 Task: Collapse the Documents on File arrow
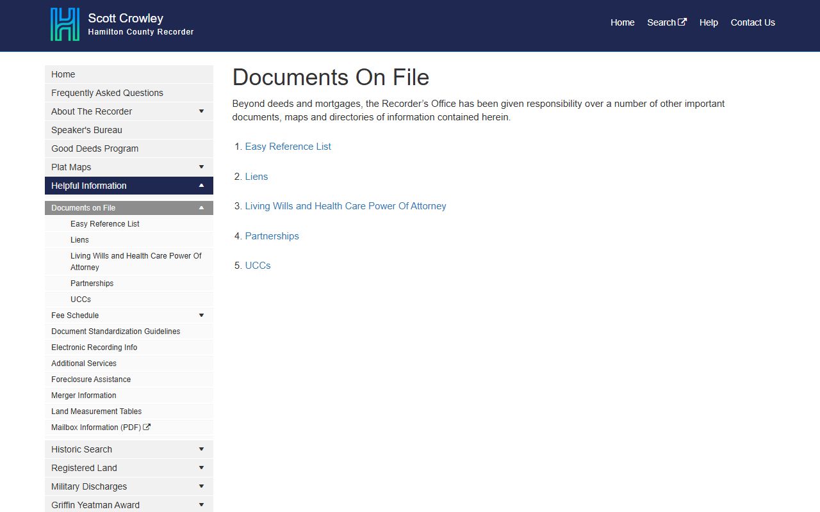tap(201, 208)
